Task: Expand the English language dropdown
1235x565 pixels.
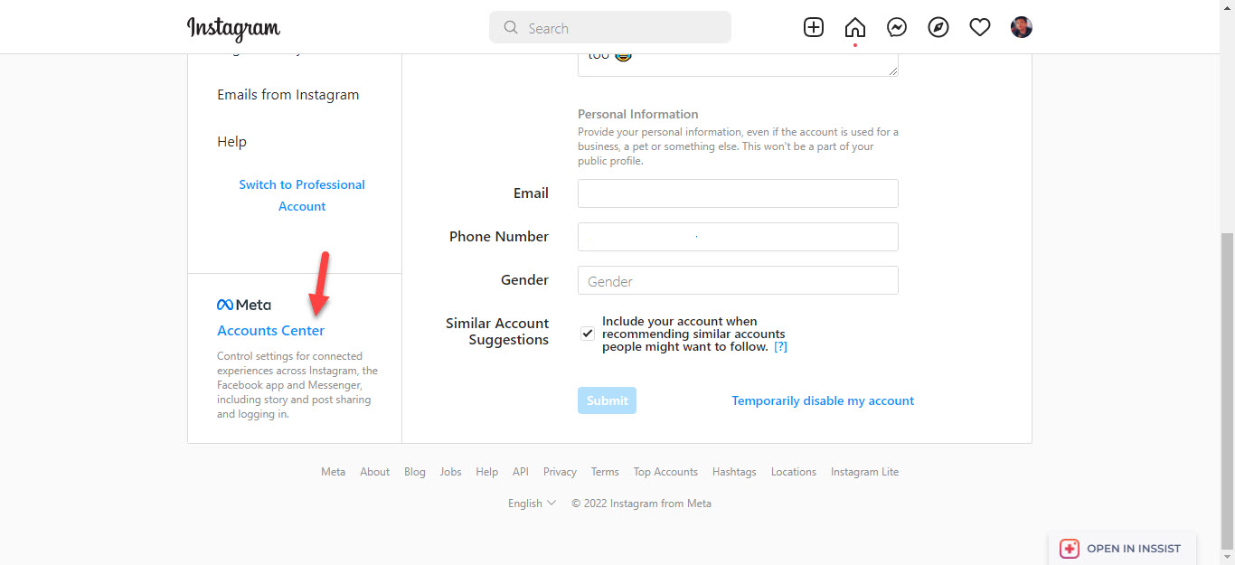Action: click(532, 504)
